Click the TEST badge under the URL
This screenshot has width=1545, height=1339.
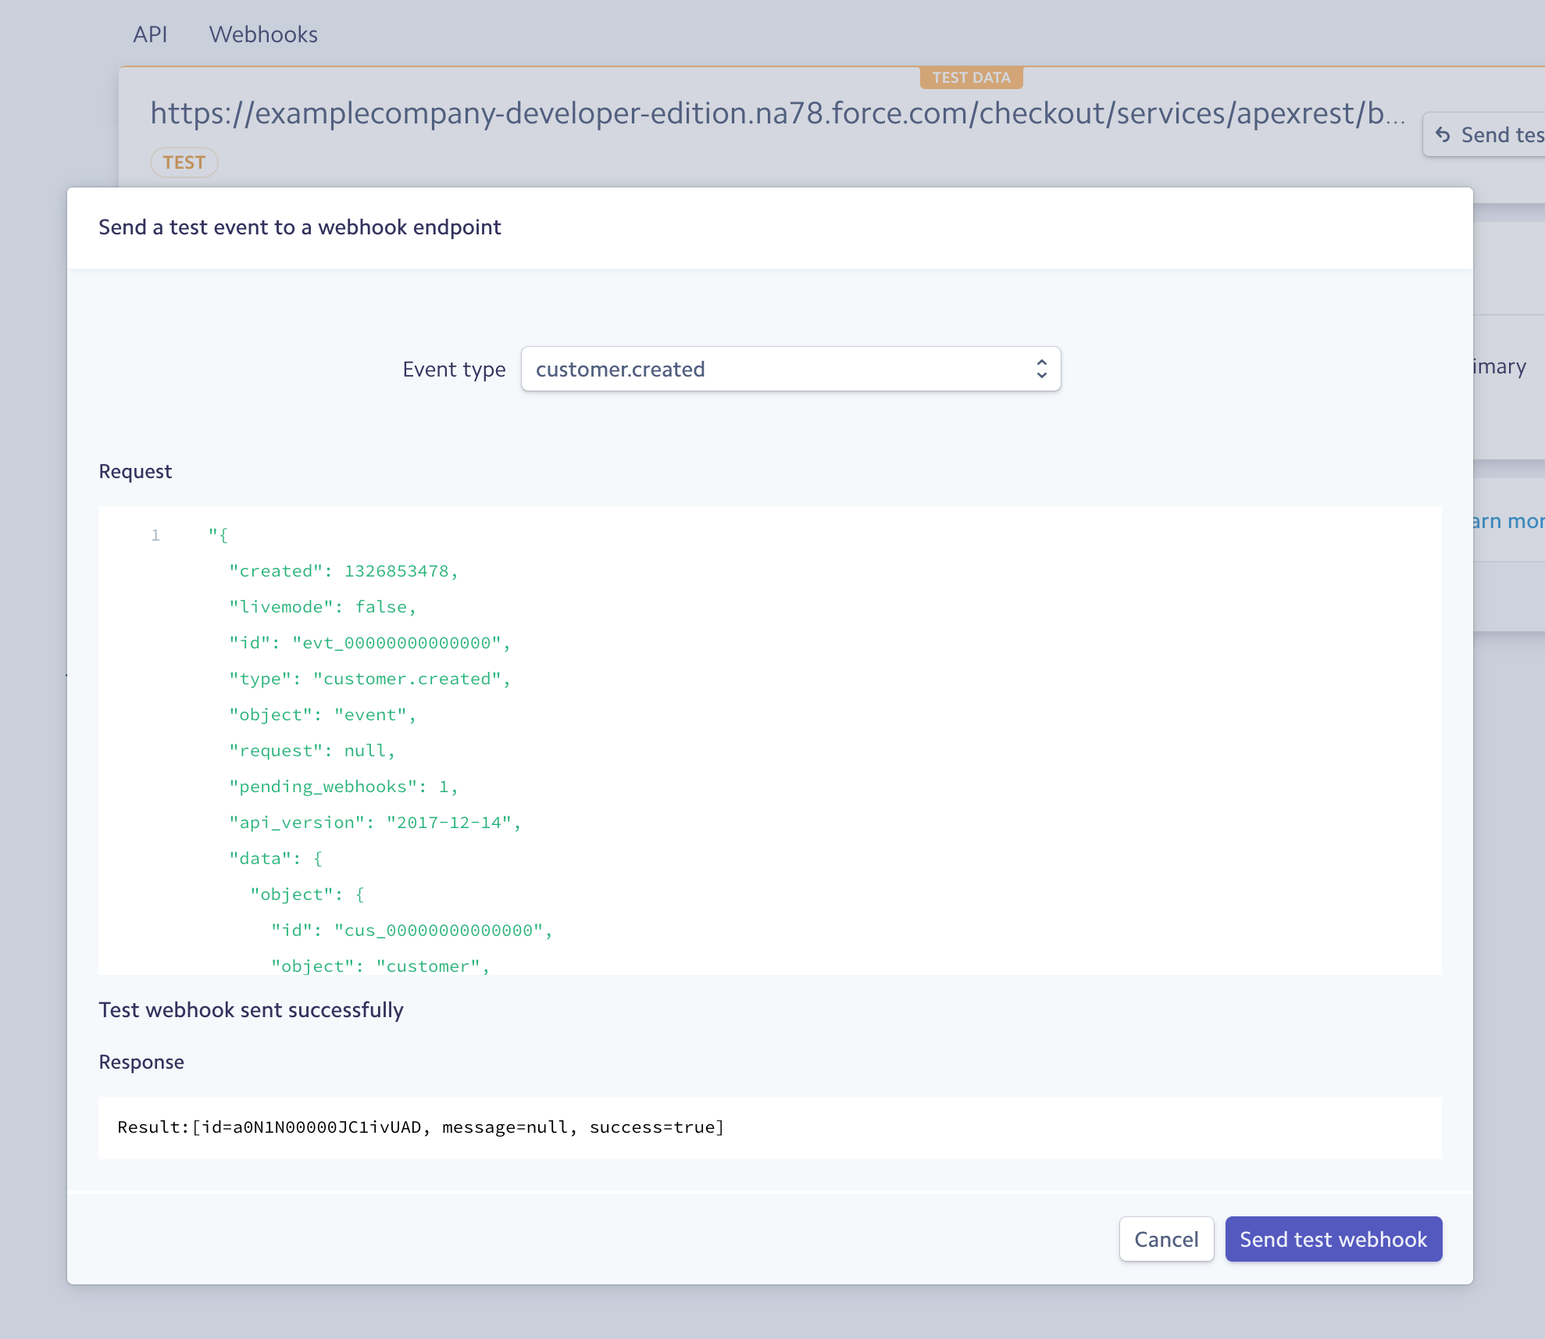point(184,162)
